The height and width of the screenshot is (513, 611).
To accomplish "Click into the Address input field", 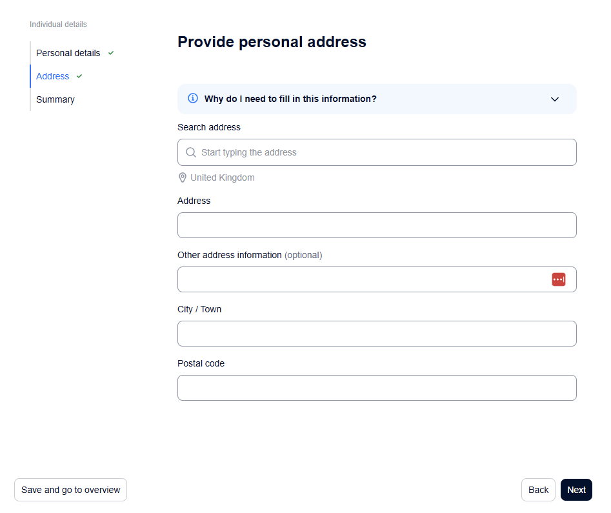I will pos(377,225).
